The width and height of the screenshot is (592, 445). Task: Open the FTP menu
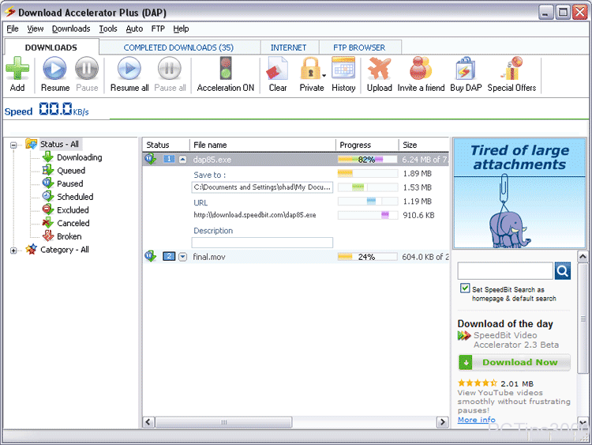(158, 28)
